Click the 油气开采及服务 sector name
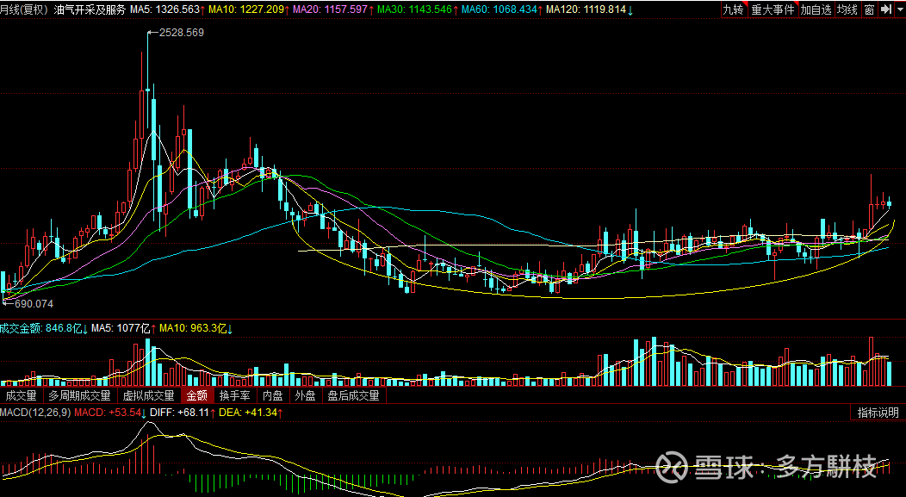906x497 pixels. point(90,9)
